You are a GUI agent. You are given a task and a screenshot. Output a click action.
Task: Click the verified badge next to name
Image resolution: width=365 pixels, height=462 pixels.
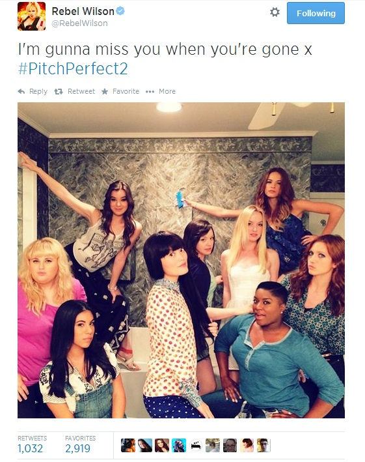120,11
